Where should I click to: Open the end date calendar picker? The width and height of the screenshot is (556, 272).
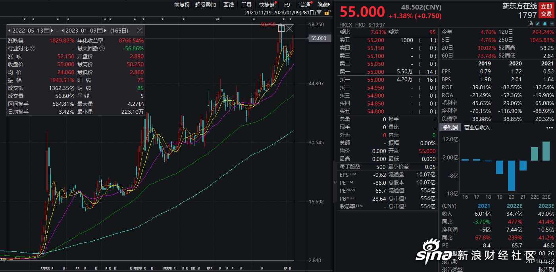point(100,31)
